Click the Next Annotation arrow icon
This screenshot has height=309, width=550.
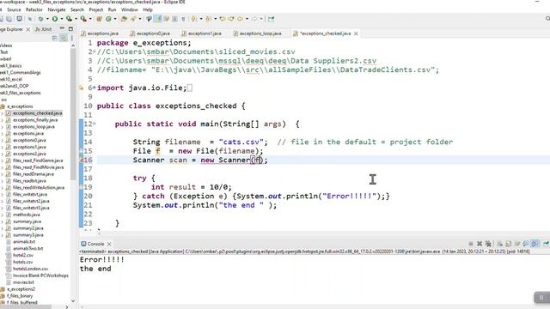(x=193, y=19)
